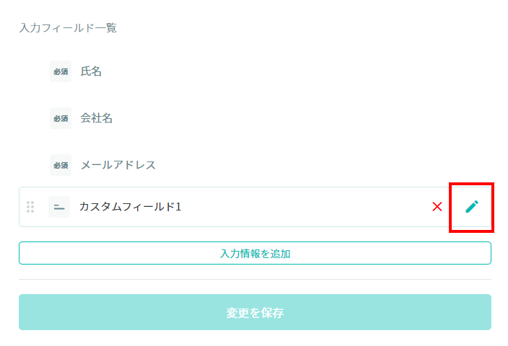508x346 pixels.
Task: Click the 入力フィールド一覧 heading
Action: click(68, 28)
